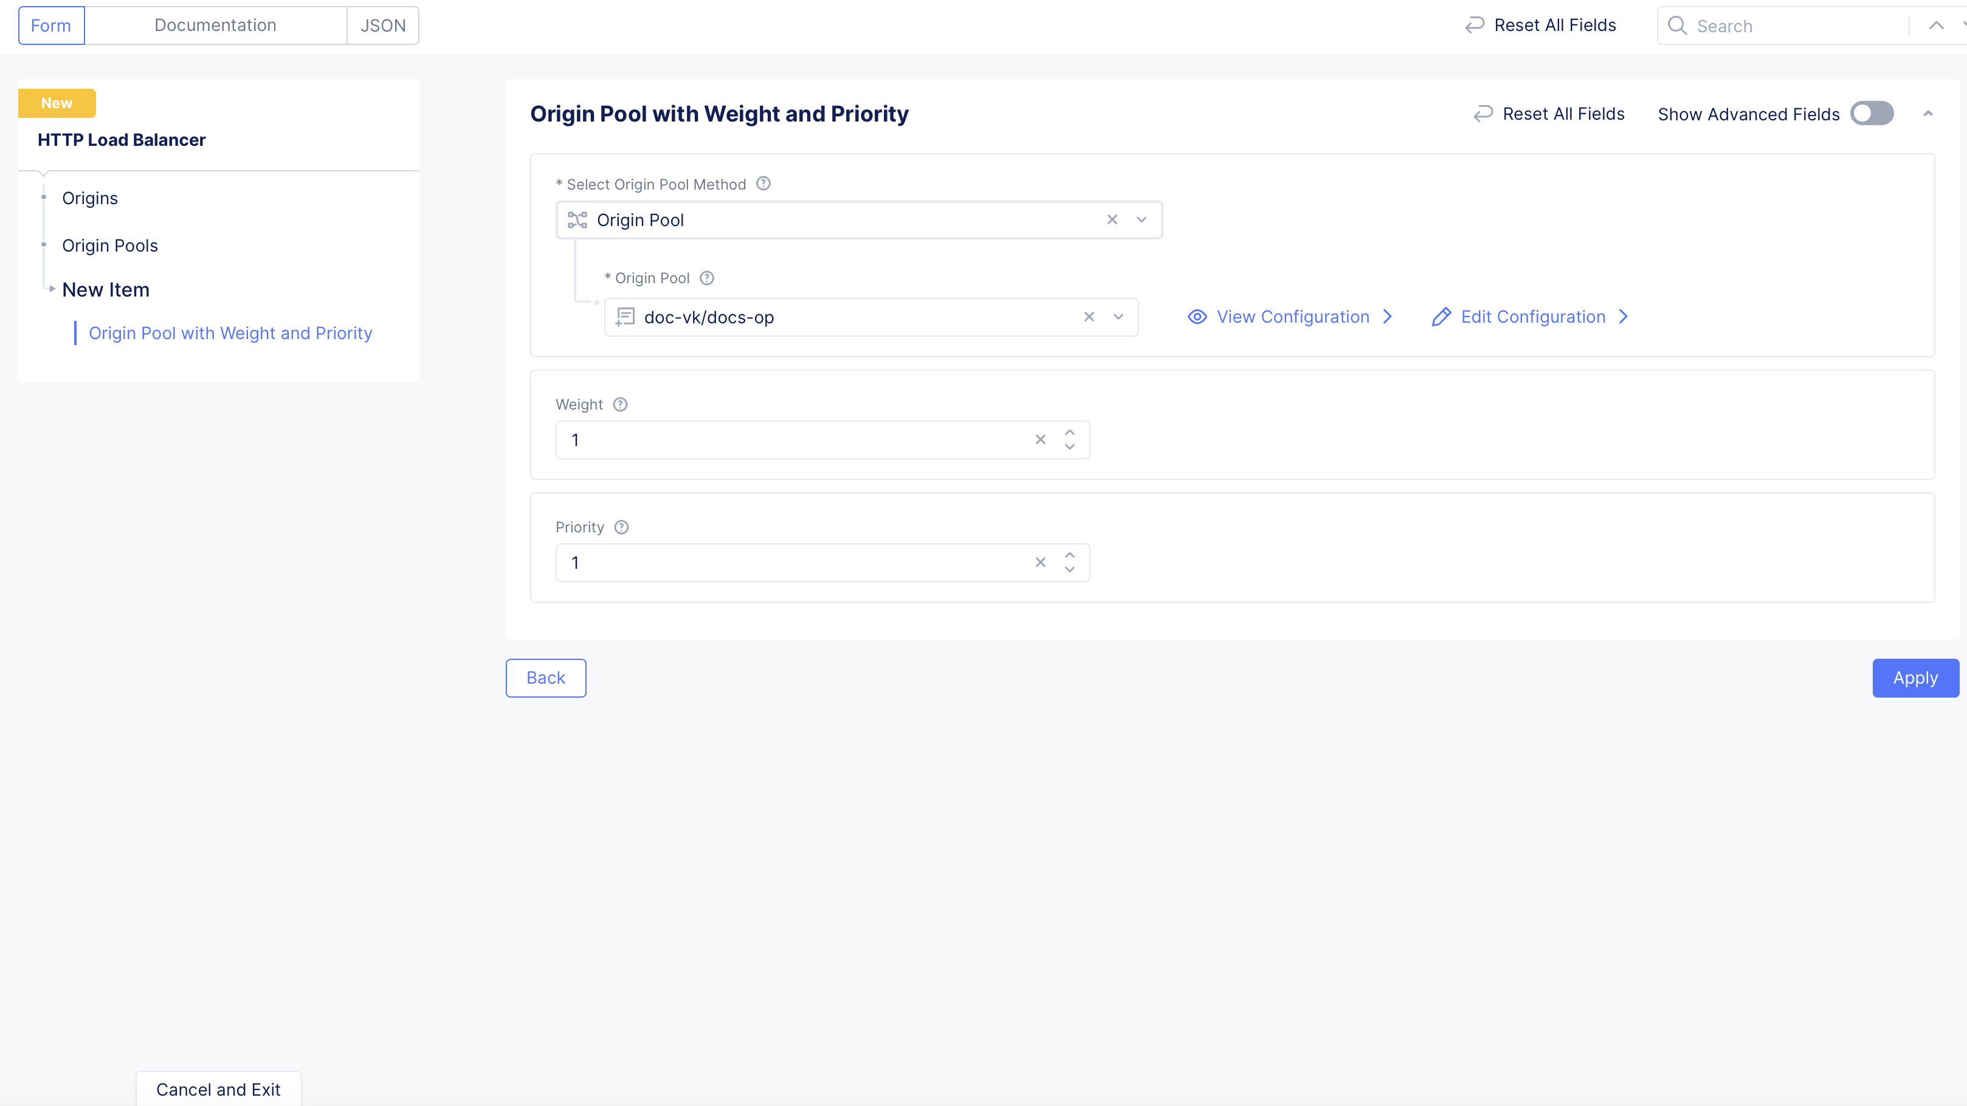Click the magnifier icon in the Search box
Image resolution: width=1967 pixels, height=1106 pixels.
point(1677,25)
